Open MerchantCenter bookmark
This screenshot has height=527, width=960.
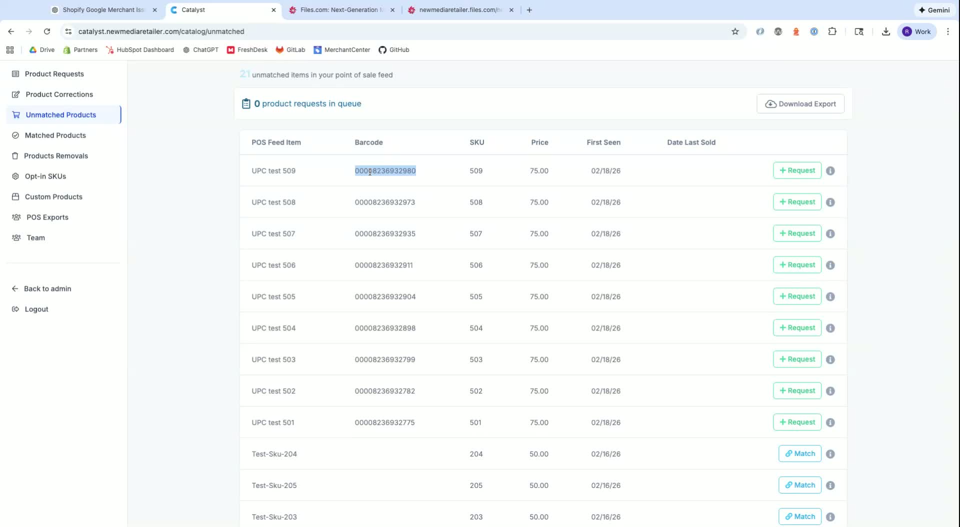pyautogui.click(x=342, y=50)
